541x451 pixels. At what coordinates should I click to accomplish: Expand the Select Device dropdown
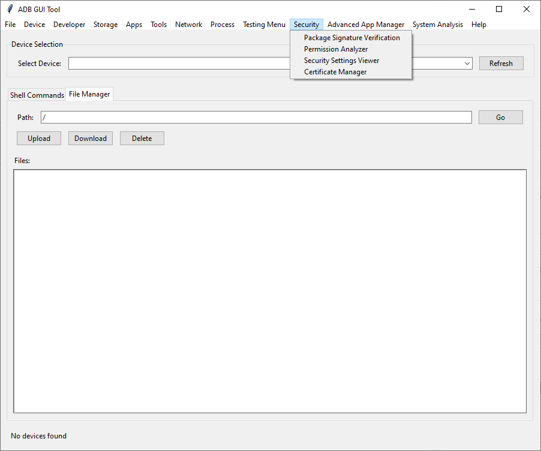(467, 63)
